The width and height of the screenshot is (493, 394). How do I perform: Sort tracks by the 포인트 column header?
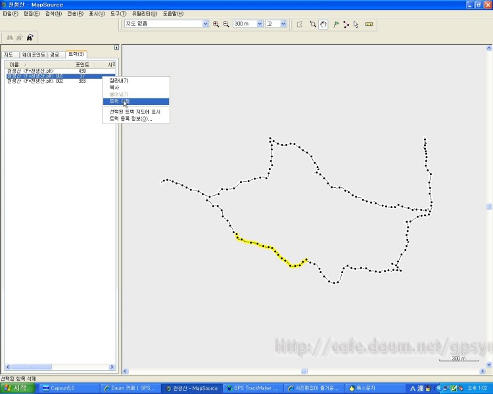point(82,64)
